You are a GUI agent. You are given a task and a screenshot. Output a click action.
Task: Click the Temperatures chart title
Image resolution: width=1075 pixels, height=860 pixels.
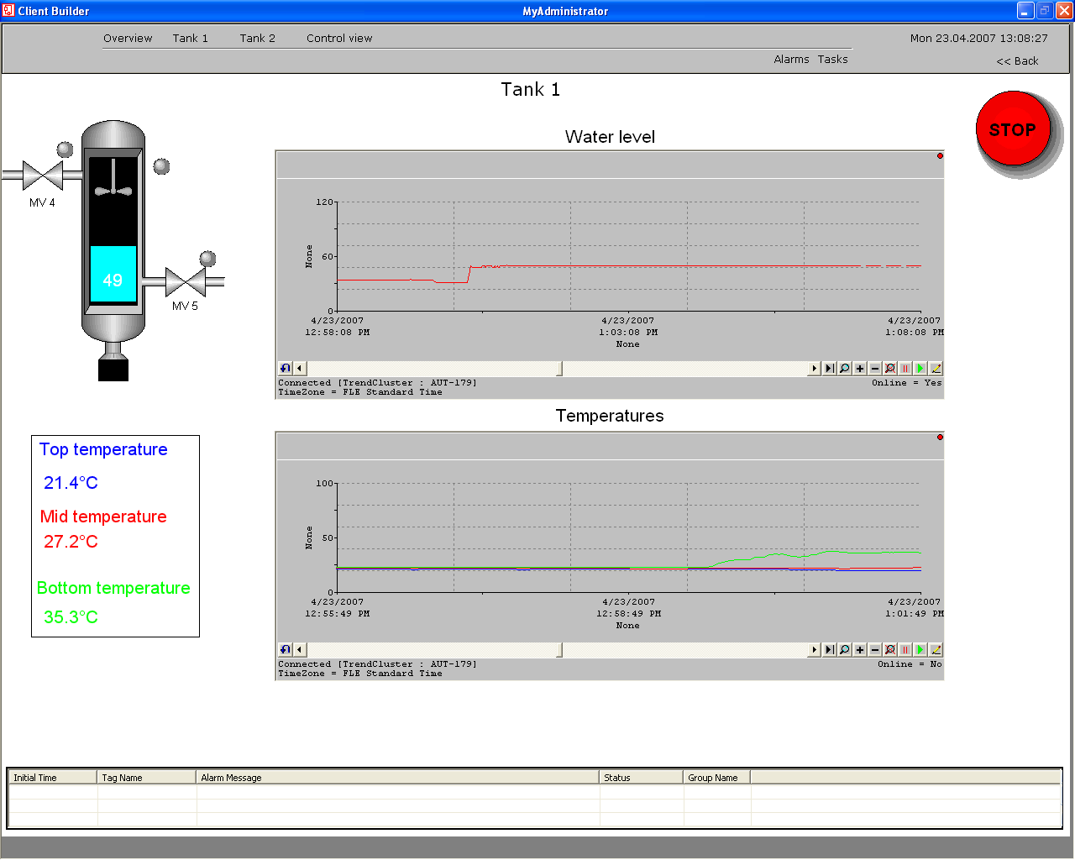[x=610, y=416]
